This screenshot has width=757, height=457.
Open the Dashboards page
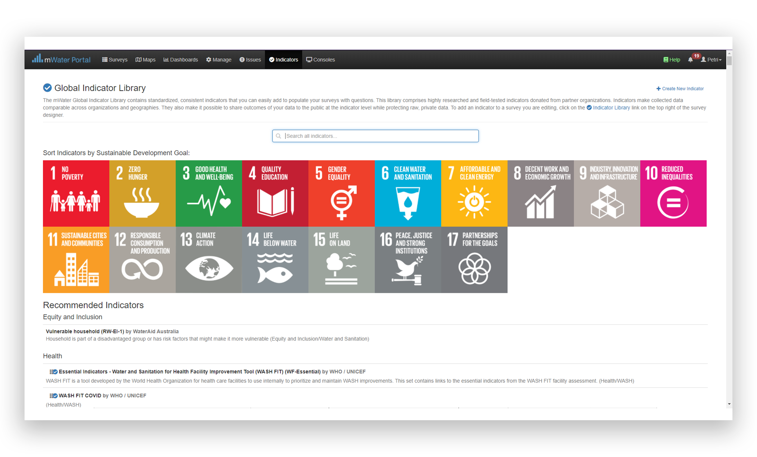point(181,60)
